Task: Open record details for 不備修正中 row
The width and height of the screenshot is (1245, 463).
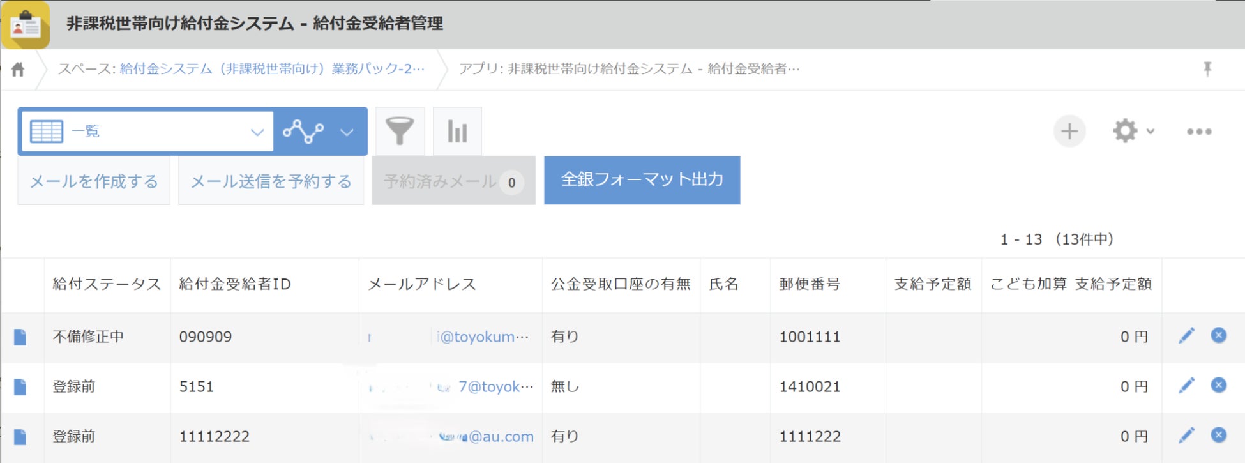Action: pyautogui.click(x=20, y=337)
